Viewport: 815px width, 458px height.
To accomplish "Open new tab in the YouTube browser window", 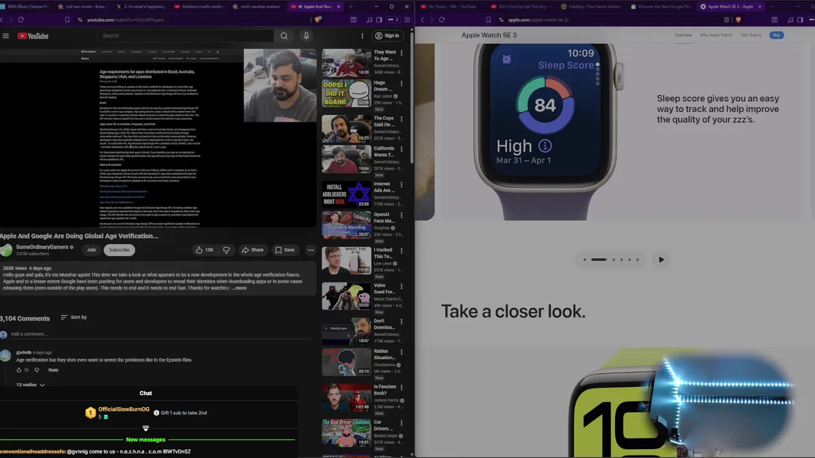I will point(350,6).
